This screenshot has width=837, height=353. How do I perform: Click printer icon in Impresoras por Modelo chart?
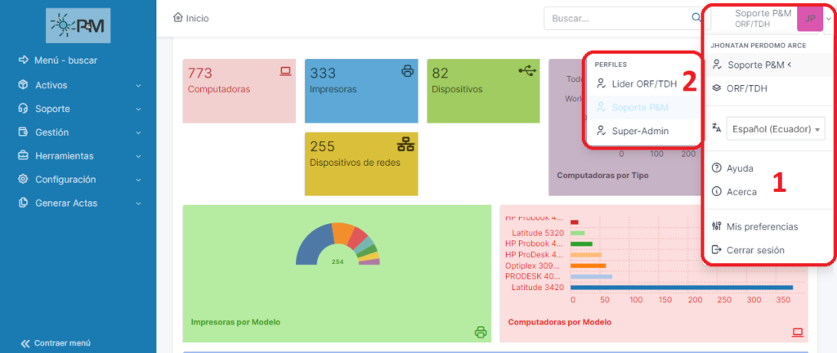[x=480, y=332]
